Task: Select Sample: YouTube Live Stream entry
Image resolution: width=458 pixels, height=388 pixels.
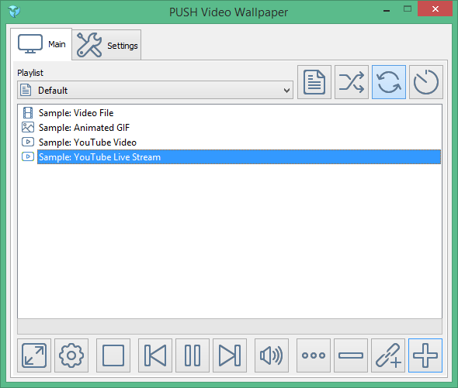Action: pos(239,157)
